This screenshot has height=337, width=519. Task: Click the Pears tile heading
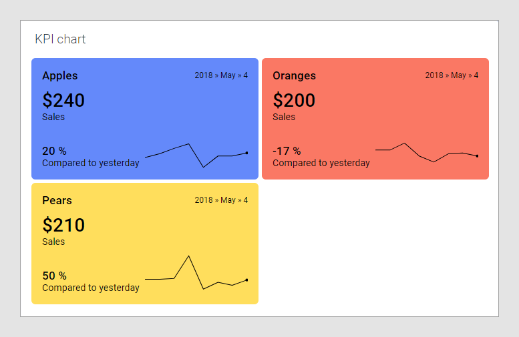click(57, 201)
